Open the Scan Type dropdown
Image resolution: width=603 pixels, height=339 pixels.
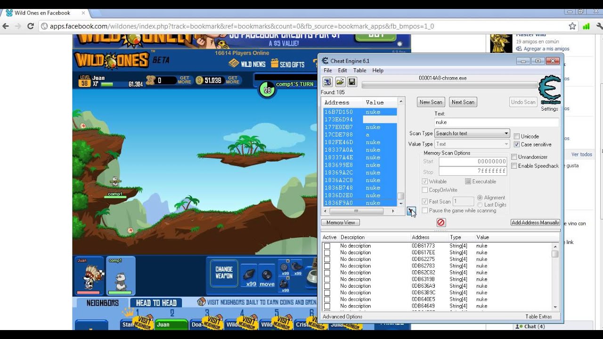pyautogui.click(x=472, y=133)
